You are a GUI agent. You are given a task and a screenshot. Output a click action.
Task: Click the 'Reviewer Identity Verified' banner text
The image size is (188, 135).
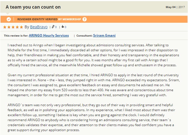[x=37, y=19]
